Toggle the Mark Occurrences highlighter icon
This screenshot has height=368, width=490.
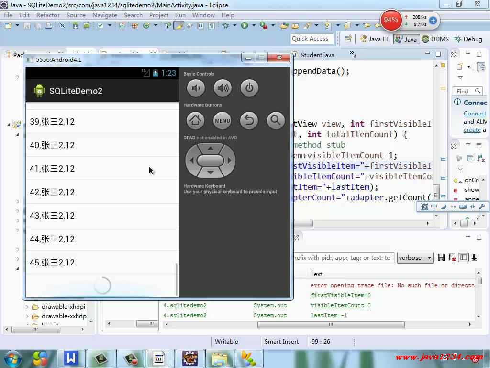pyautogui.click(x=179, y=26)
